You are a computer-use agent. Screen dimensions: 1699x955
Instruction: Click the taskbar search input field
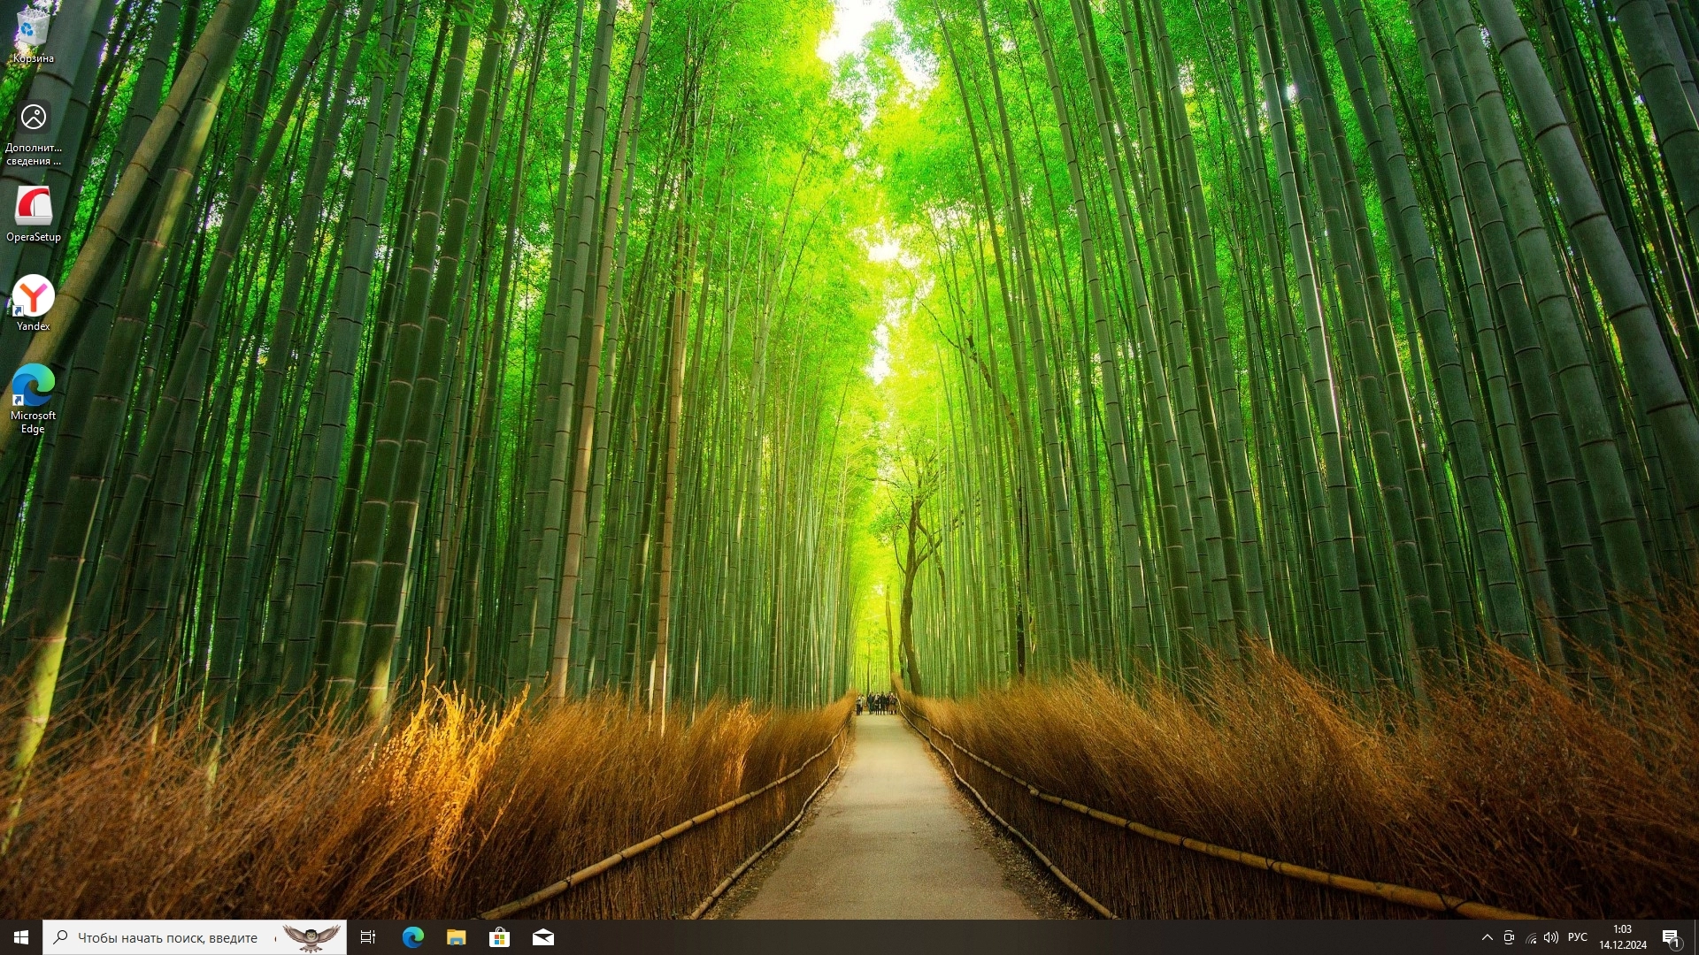click(x=166, y=937)
